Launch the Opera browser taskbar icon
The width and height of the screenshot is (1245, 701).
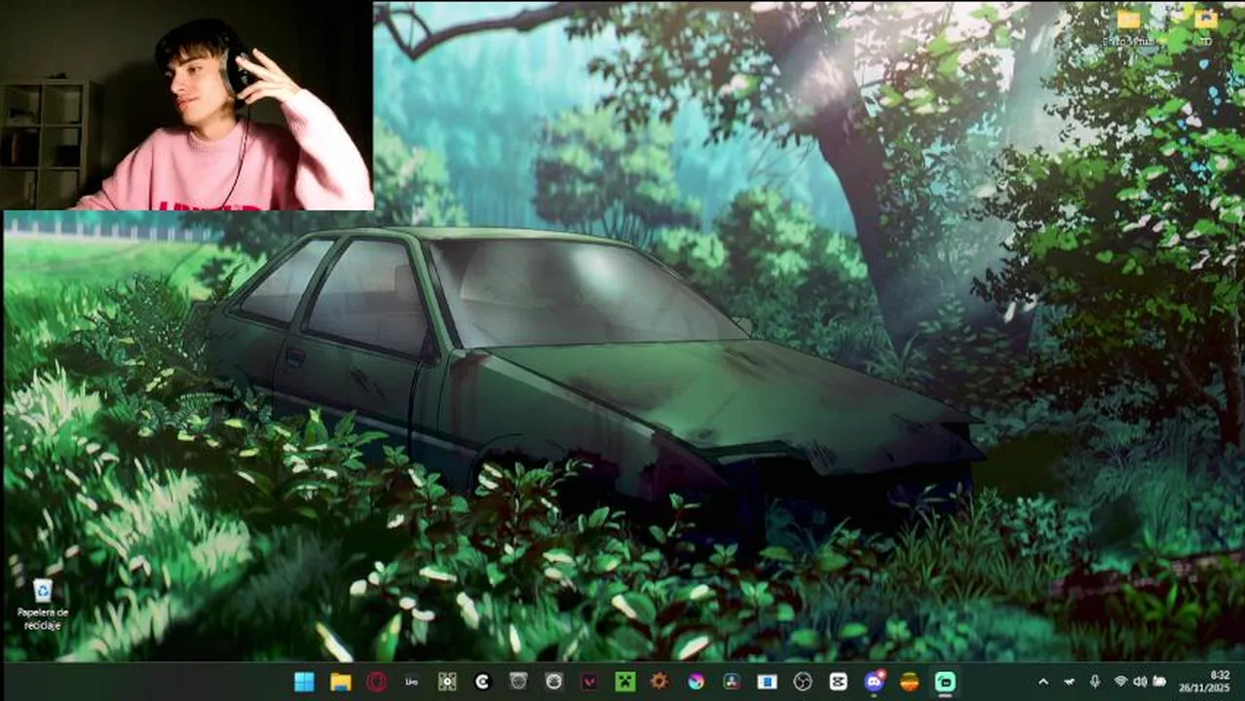pos(376,682)
